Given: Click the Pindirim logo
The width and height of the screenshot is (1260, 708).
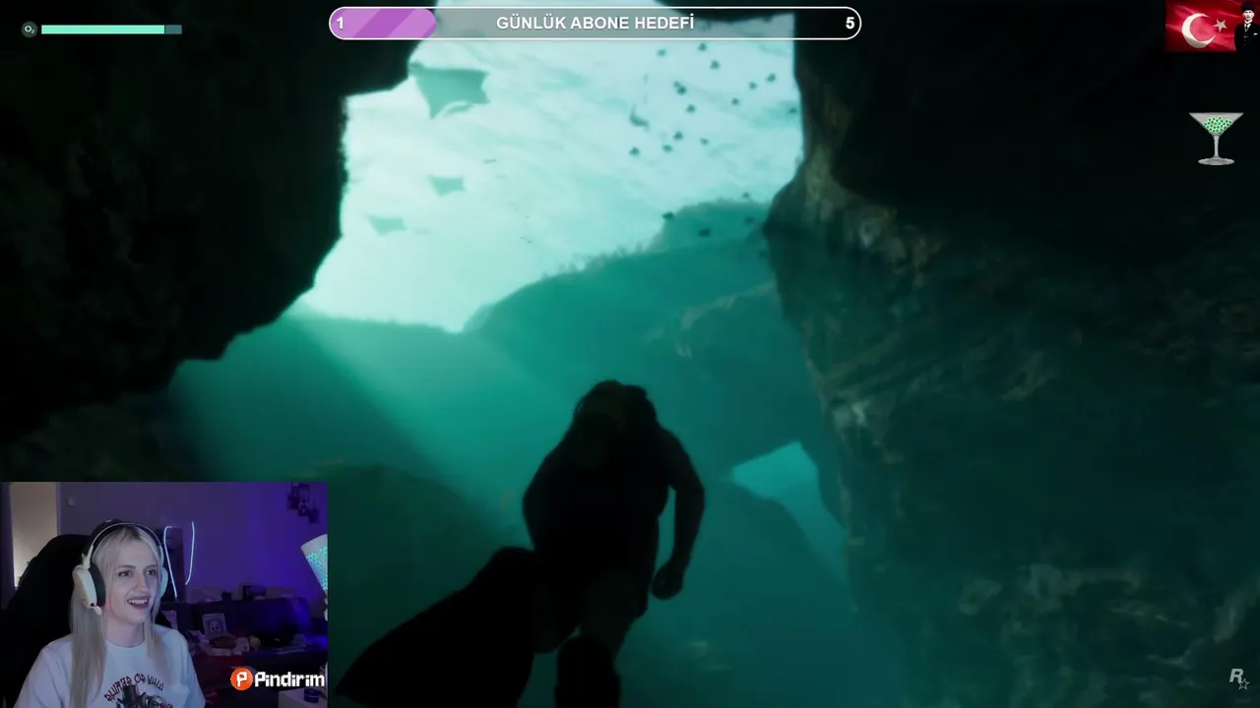Looking at the screenshot, I should point(278,678).
